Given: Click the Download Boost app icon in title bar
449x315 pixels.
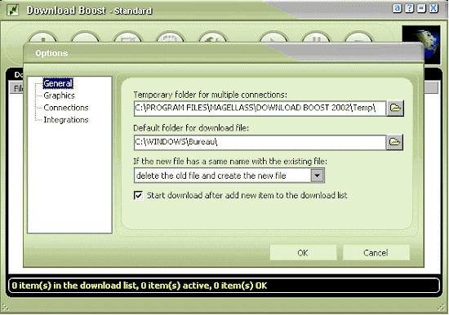Looking at the screenshot, I should pos(12,10).
